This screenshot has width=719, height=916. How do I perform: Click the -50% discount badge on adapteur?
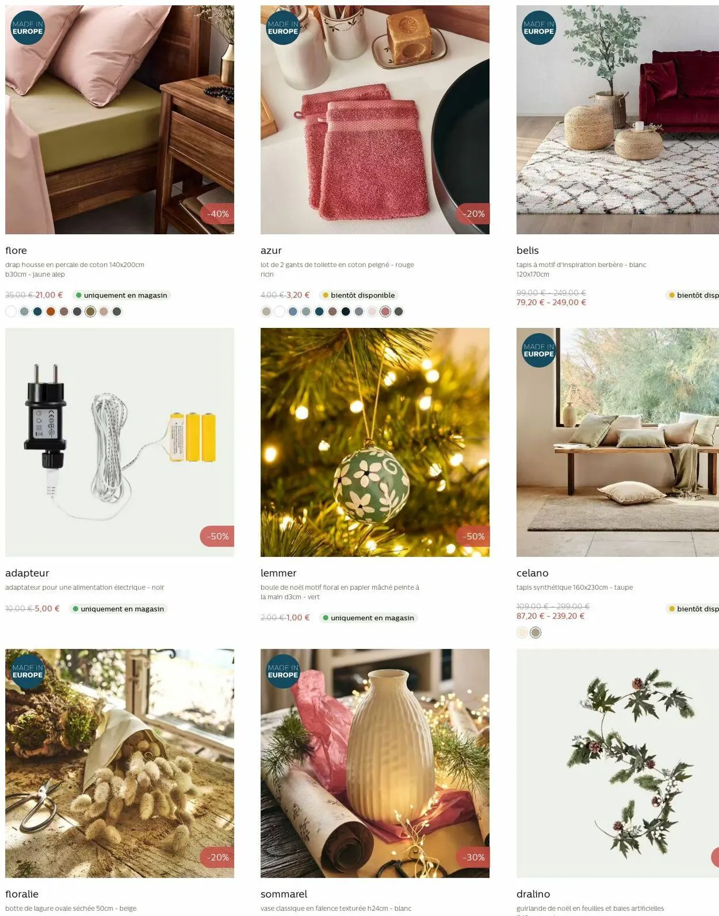pyautogui.click(x=217, y=536)
